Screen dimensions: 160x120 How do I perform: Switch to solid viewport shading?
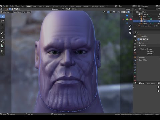[124, 12]
